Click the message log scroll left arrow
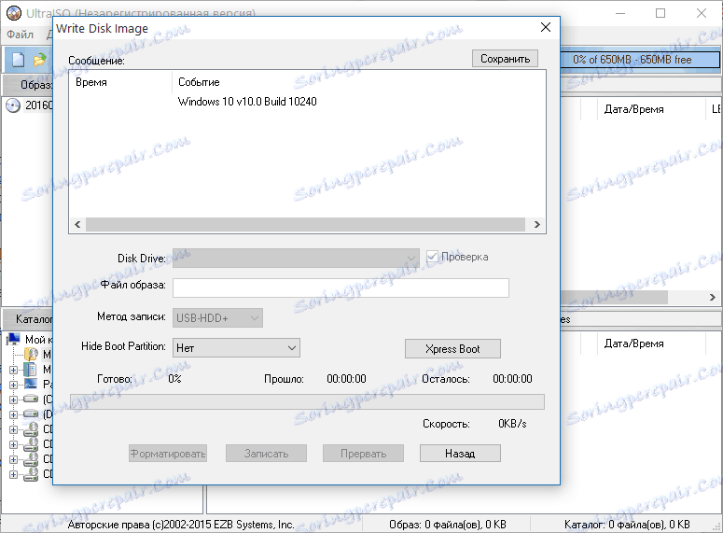Image resolution: width=723 pixels, height=533 pixels. click(77, 225)
